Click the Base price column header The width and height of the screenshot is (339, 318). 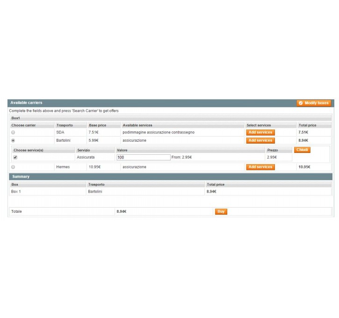tap(97, 125)
